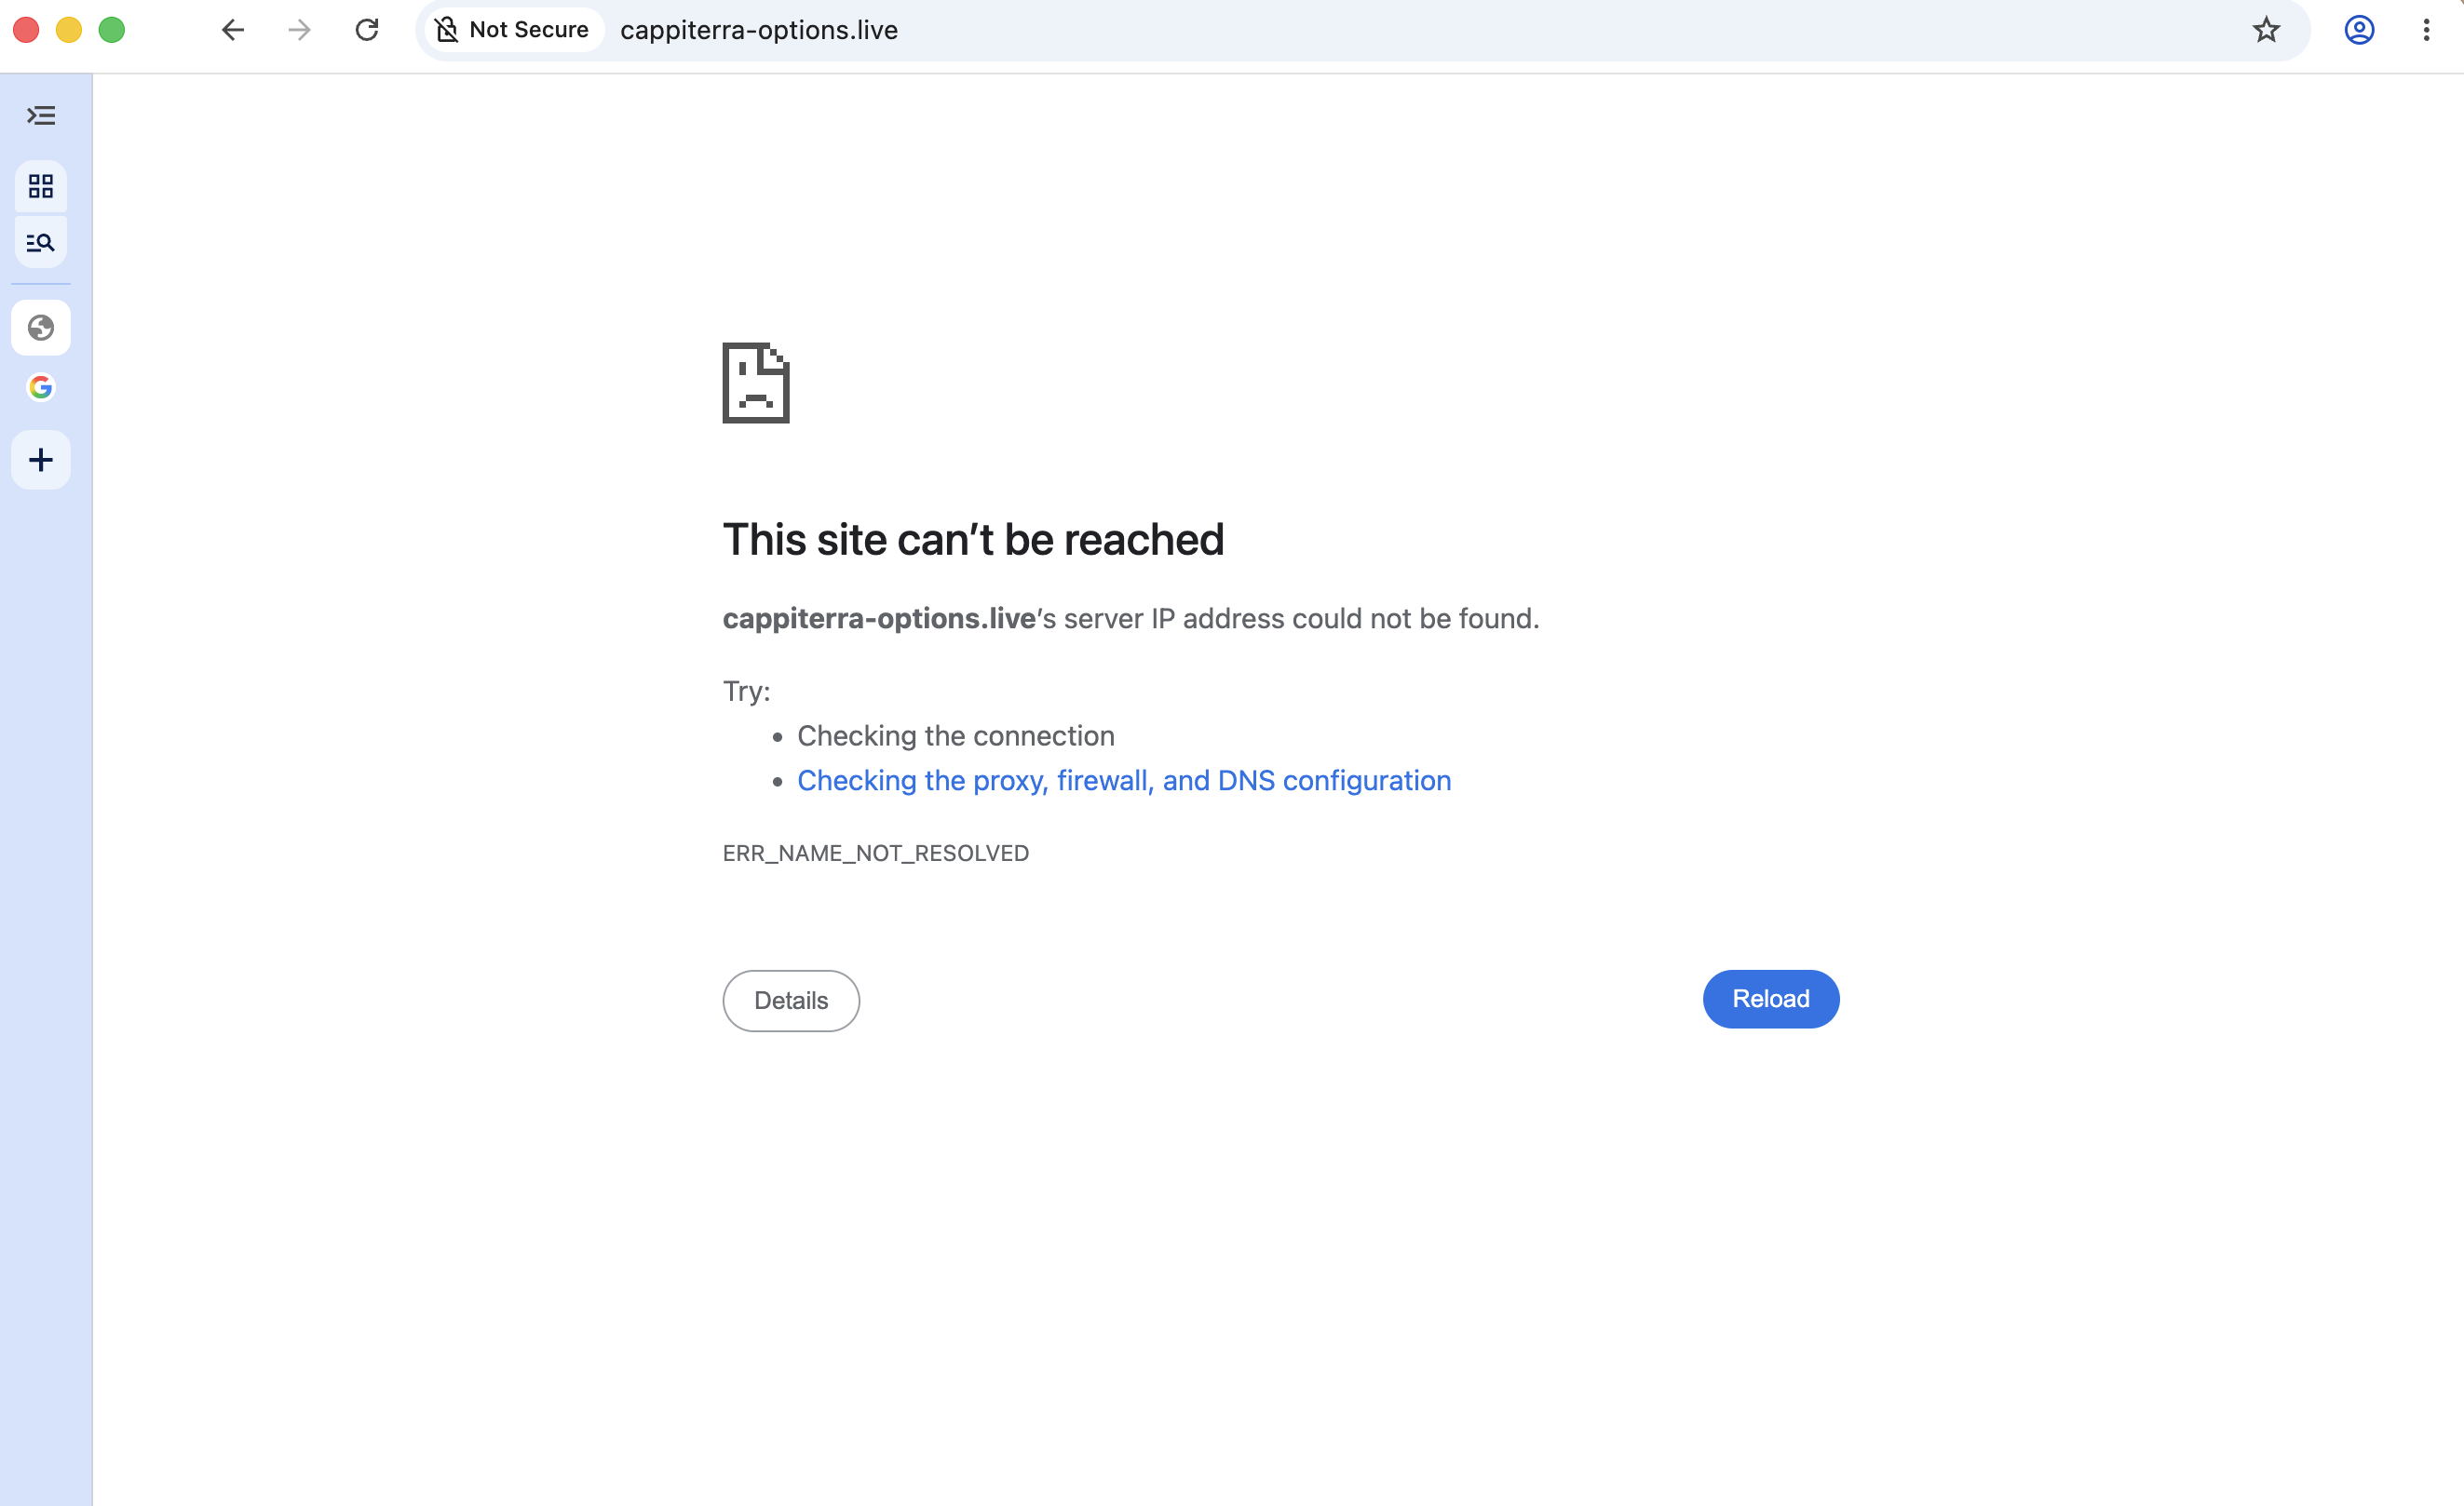
Task: Switch to the Google tab in sidebar
Action: coord(41,387)
